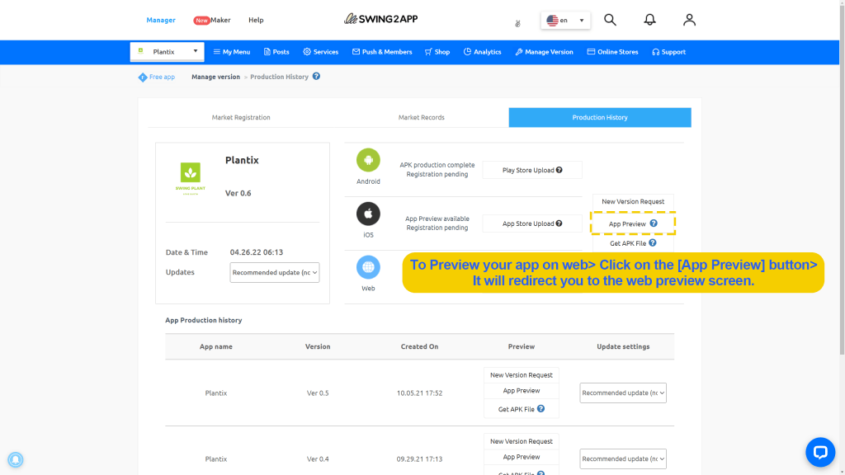Open the notifications bell icon
The width and height of the screenshot is (845, 475).
pyautogui.click(x=650, y=20)
